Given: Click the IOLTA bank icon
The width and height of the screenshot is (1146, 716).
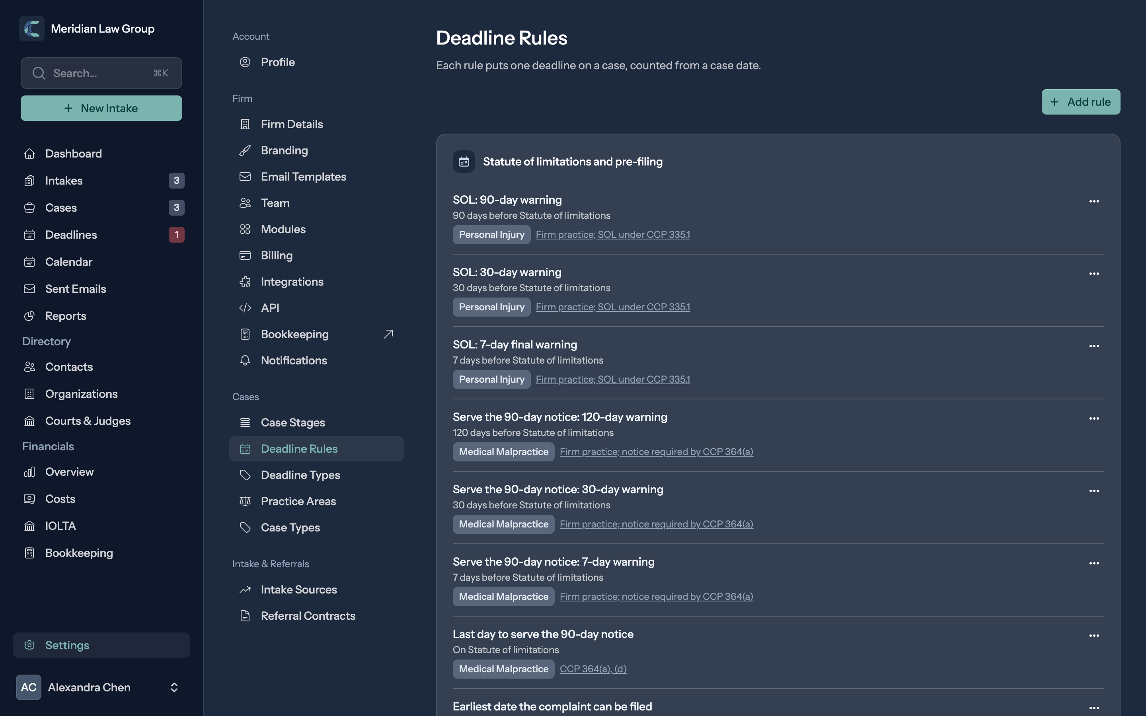Looking at the screenshot, I should [29, 525].
